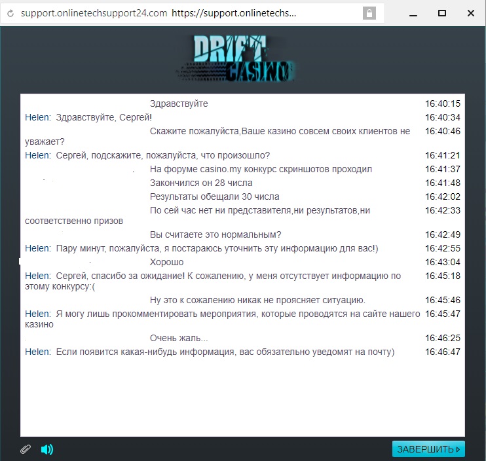Click message 'Ну это к сожалению никак не проясняет'
The height and width of the screenshot is (461, 486).
[257, 300]
